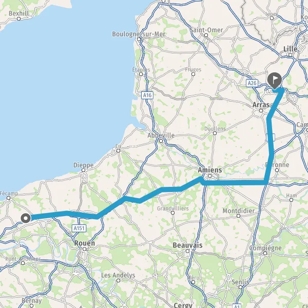Select the Amiens city dot

pos(209,176)
